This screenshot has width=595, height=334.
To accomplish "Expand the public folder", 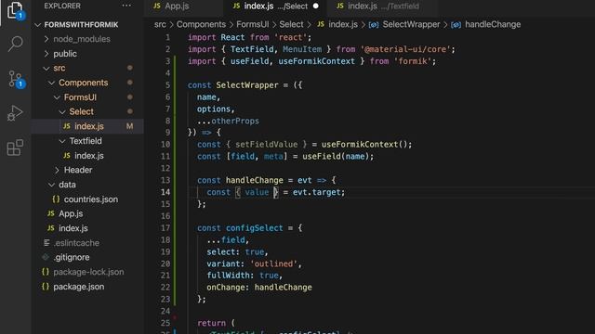I will tap(46, 54).
